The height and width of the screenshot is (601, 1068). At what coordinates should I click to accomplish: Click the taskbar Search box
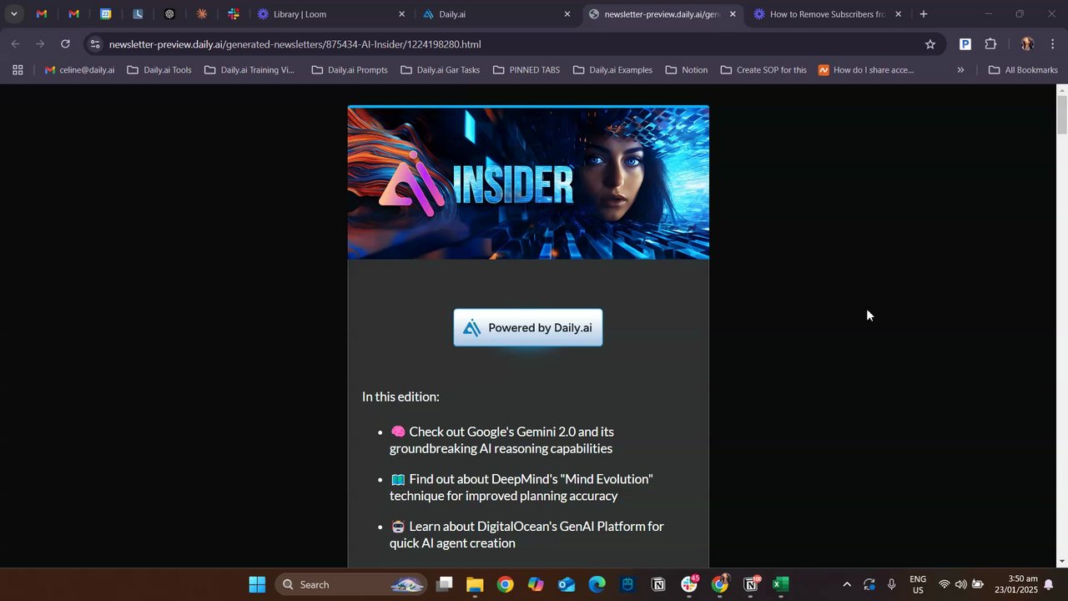click(x=351, y=584)
